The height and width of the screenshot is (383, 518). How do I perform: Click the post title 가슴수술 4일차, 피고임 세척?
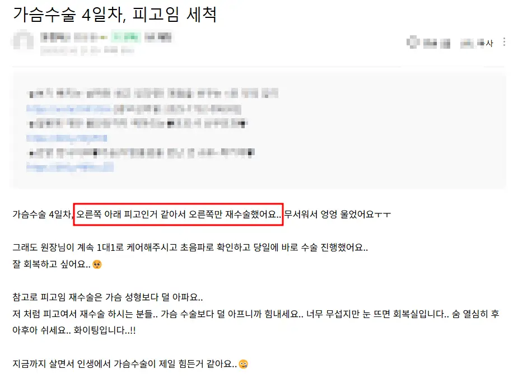point(115,14)
